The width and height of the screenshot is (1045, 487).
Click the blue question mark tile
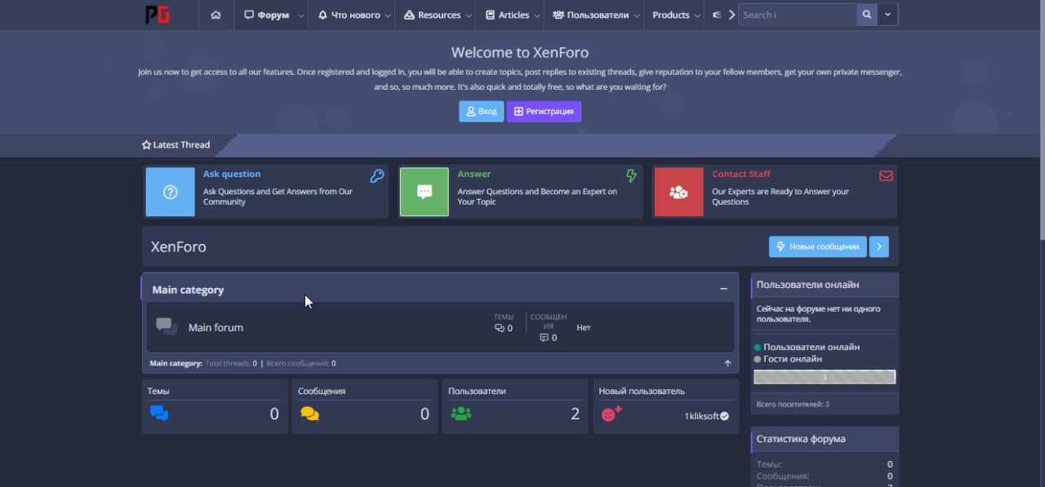[x=170, y=193]
